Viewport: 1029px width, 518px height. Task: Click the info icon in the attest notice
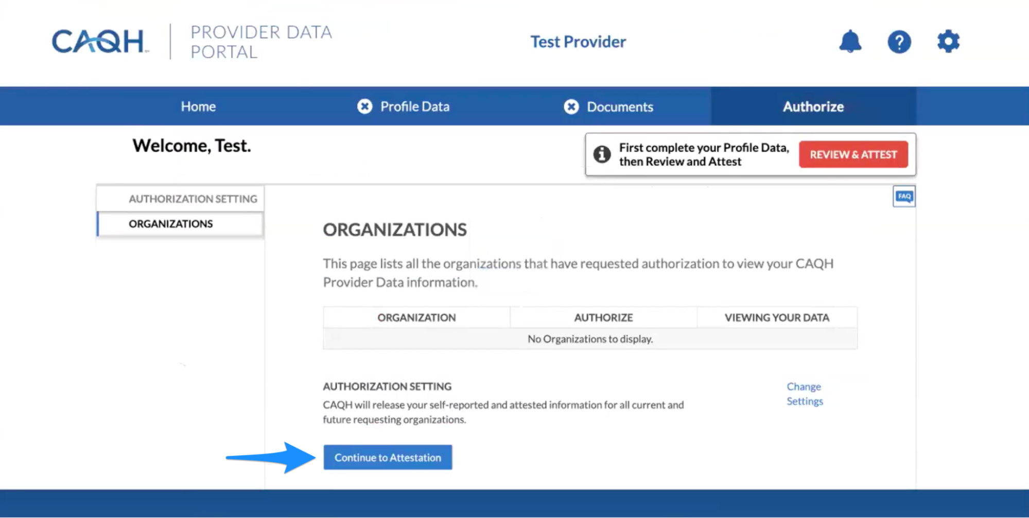pyautogui.click(x=602, y=154)
